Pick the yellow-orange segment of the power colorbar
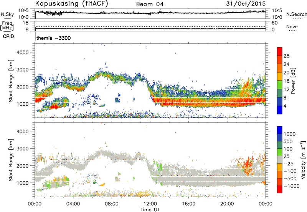This screenshot has width=307, height=212. 280,77
